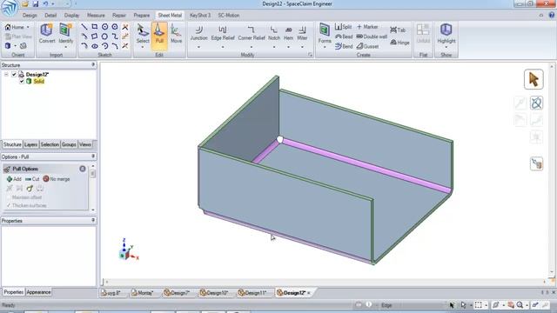Click the Split tool

tap(343, 27)
